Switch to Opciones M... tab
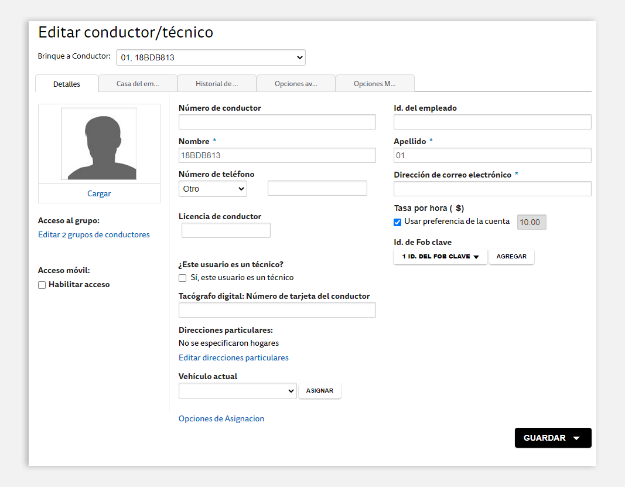The image size is (625, 487). click(375, 84)
